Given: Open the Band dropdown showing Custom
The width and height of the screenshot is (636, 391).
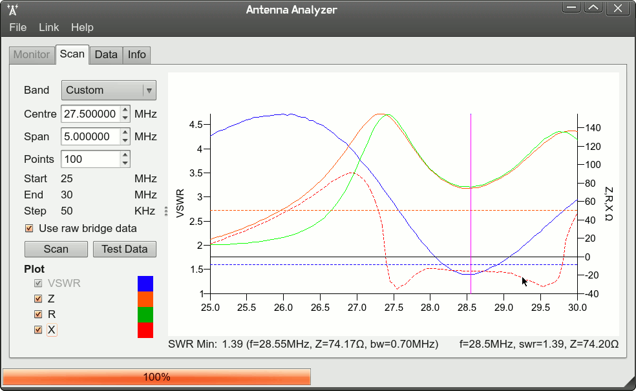Looking at the screenshot, I should [x=108, y=90].
